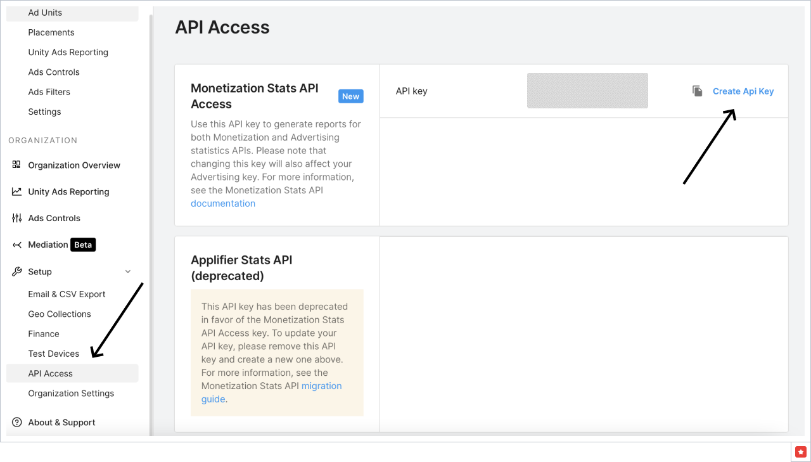The image size is (811, 462).
Task: Open the Placements page
Action: click(x=51, y=32)
